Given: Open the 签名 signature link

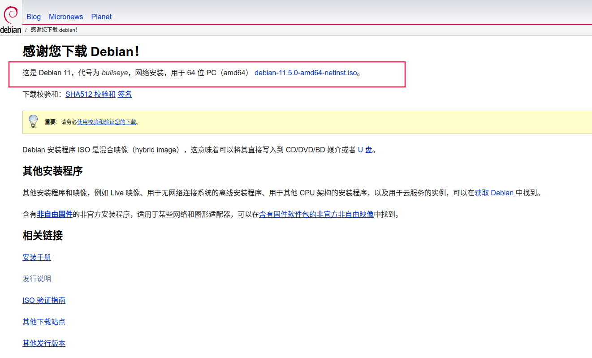Looking at the screenshot, I should (125, 94).
